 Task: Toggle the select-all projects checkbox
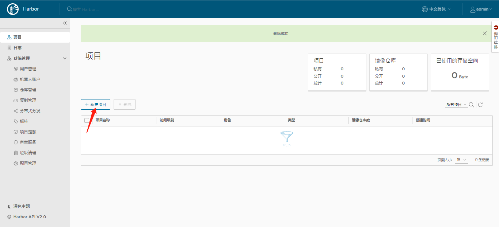point(87,120)
